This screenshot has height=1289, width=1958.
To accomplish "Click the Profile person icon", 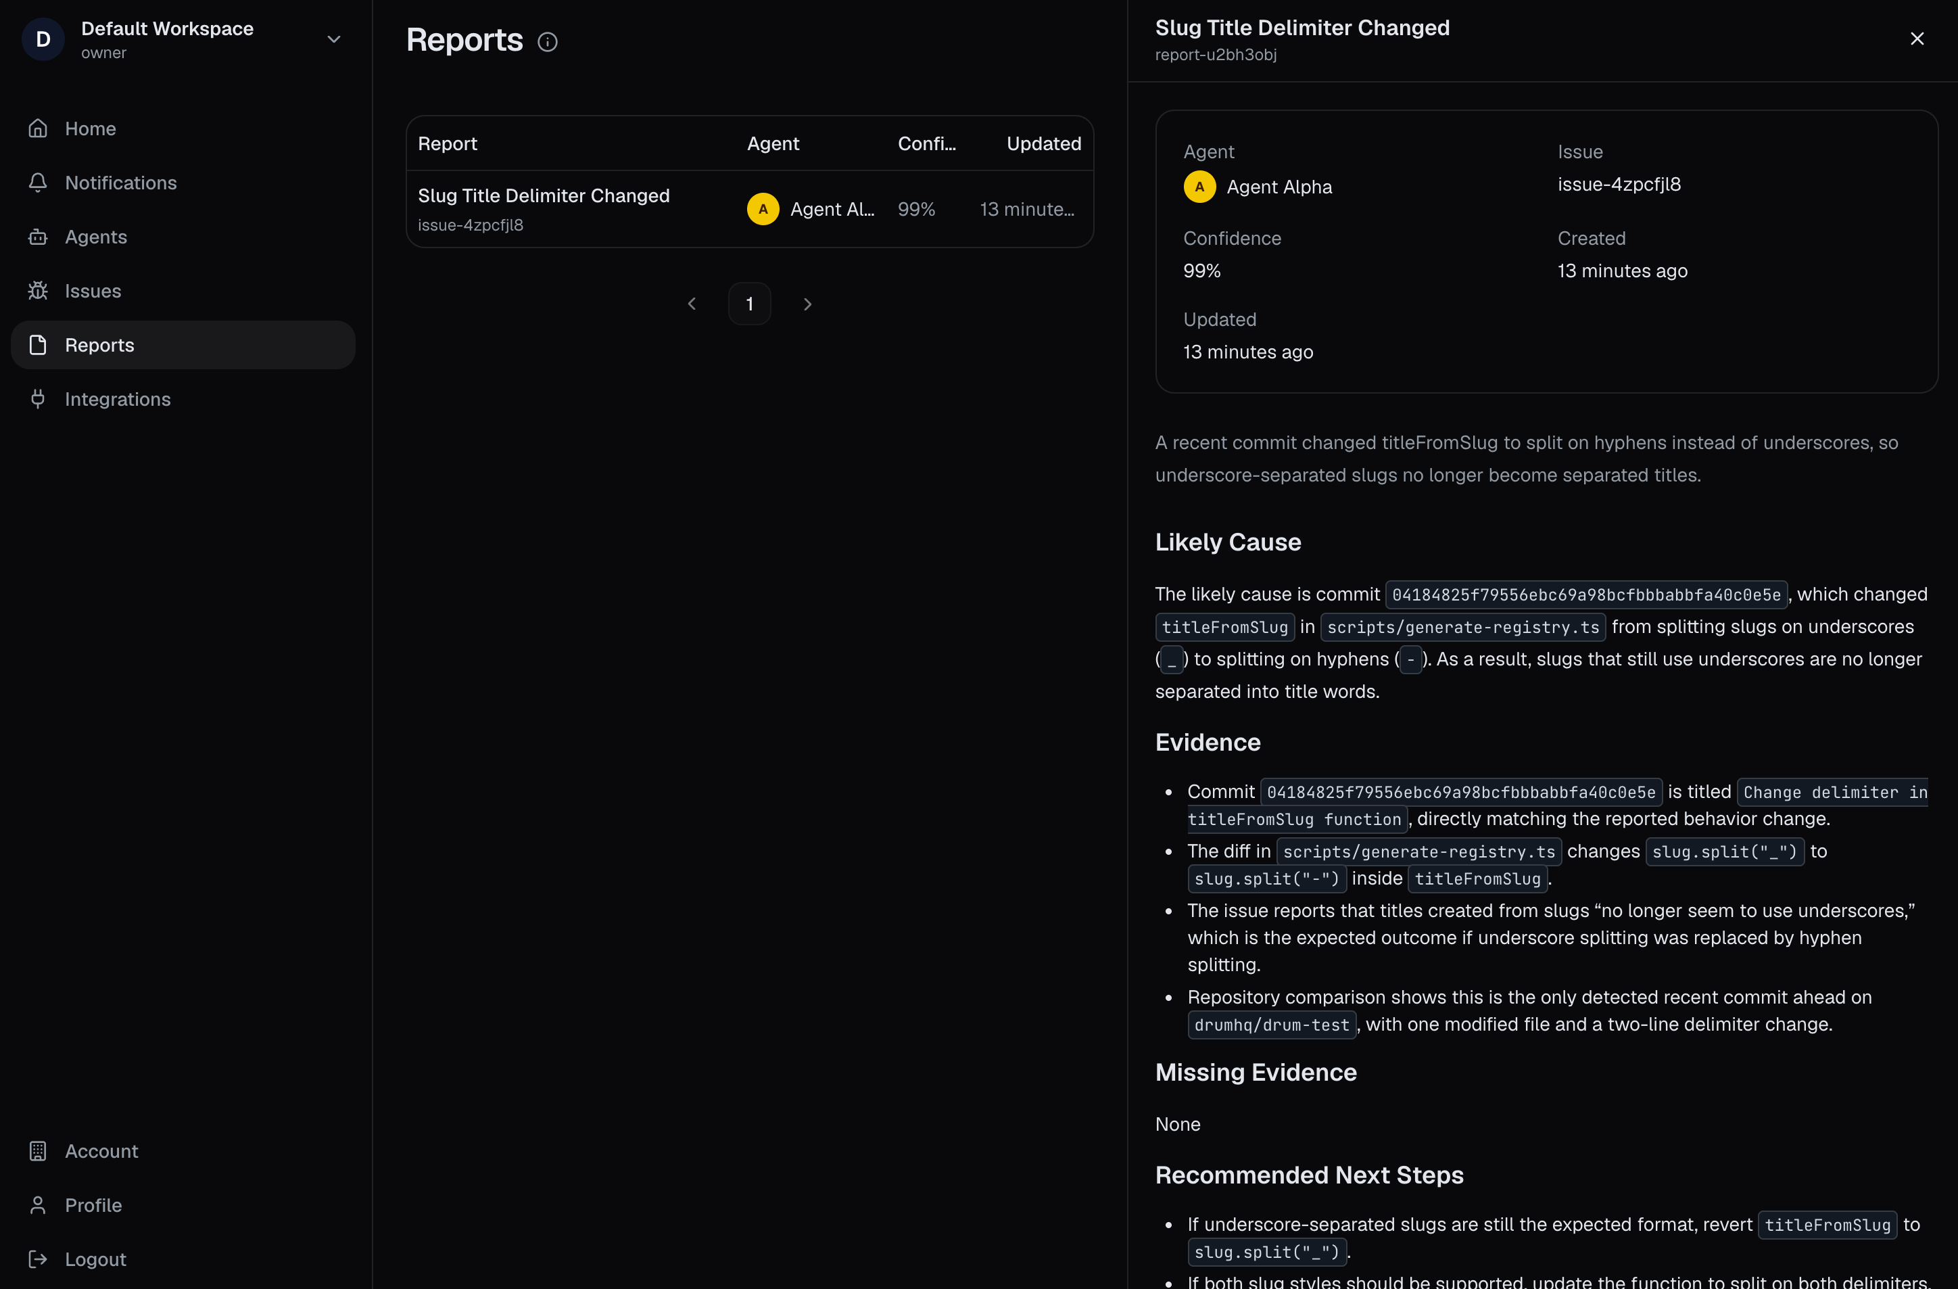I will [38, 1205].
